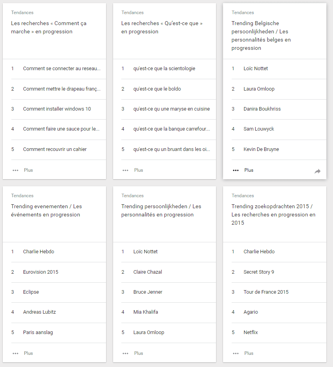
Task: Open the ellipsis icon on Trending evenementen card
Action: (15, 353)
